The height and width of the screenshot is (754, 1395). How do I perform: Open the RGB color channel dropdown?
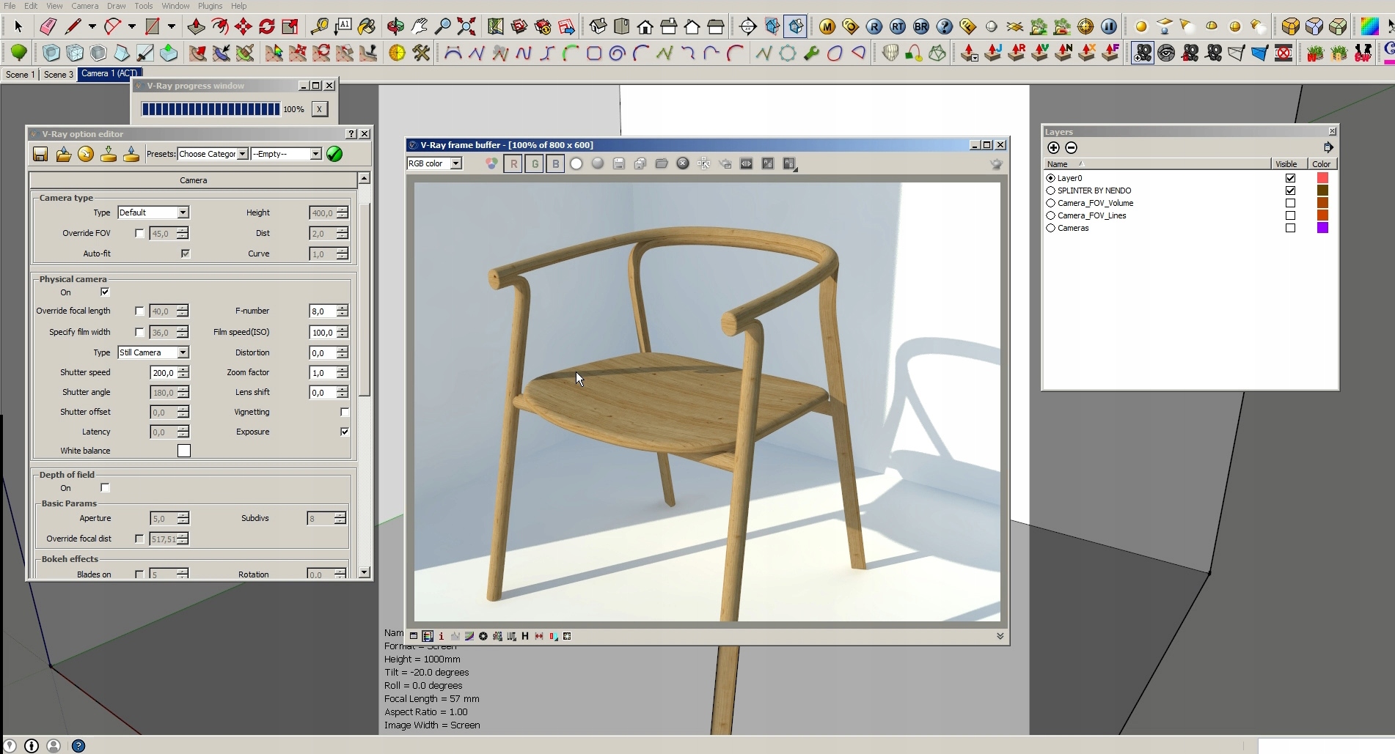(455, 163)
